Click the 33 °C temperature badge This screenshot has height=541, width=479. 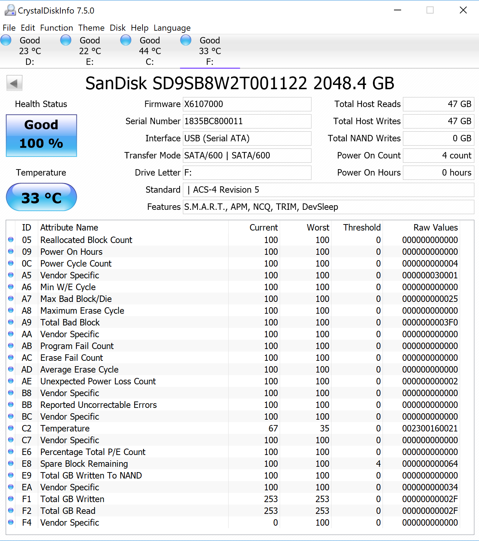click(x=41, y=197)
